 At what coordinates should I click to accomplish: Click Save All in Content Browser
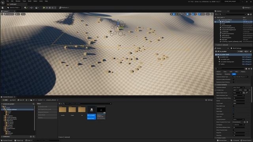21,100
